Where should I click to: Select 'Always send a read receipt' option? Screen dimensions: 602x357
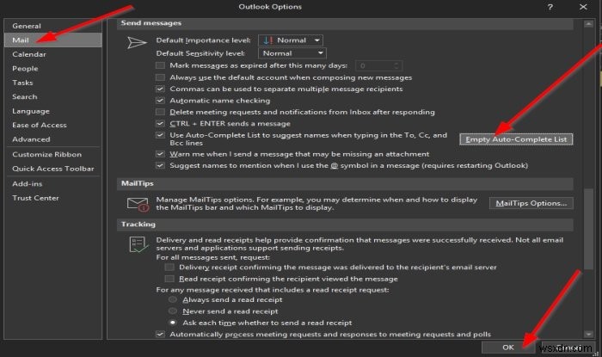tap(174, 299)
